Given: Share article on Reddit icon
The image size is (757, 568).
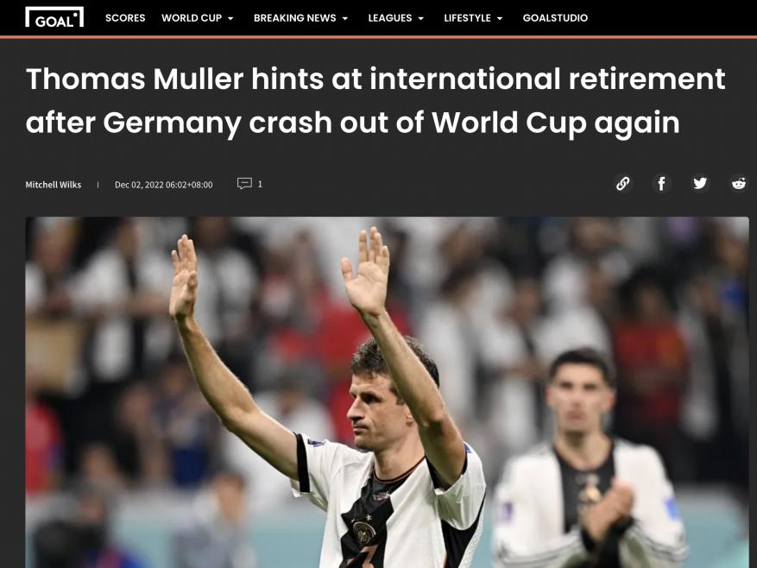Looking at the screenshot, I should point(739,184).
